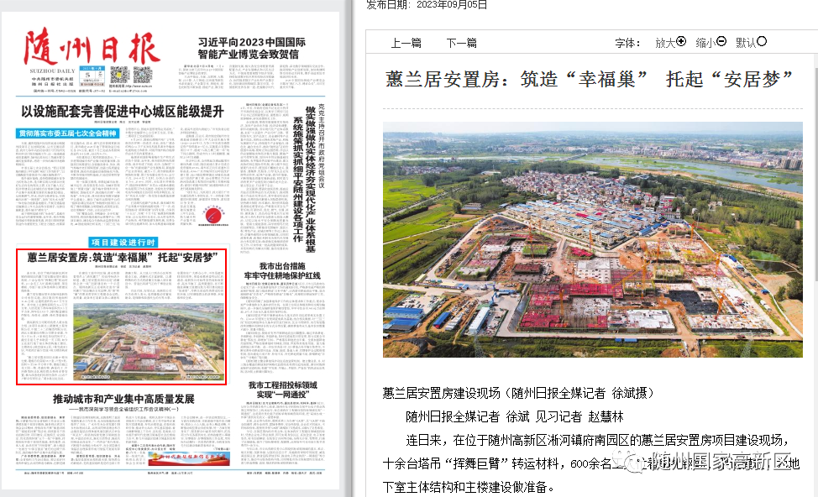
Task: Click the right QR code in the masthead
Action: pyautogui.click(x=143, y=75)
